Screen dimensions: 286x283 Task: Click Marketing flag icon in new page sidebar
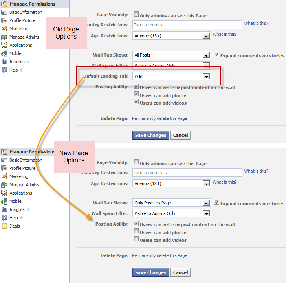click(x=5, y=176)
